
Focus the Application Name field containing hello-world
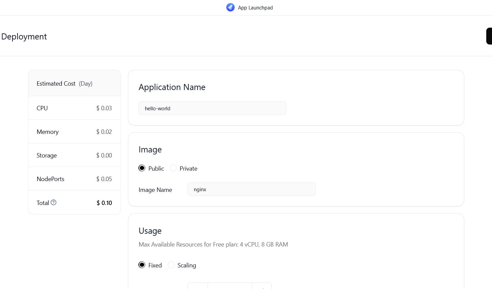coord(212,108)
